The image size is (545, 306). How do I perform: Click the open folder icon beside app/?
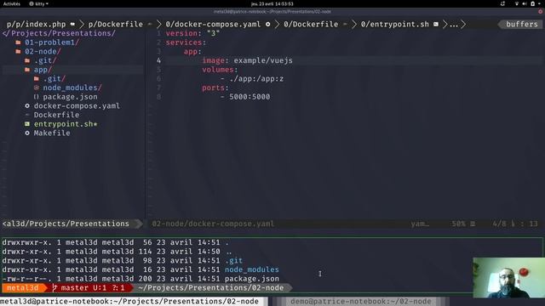coord(27,70)
